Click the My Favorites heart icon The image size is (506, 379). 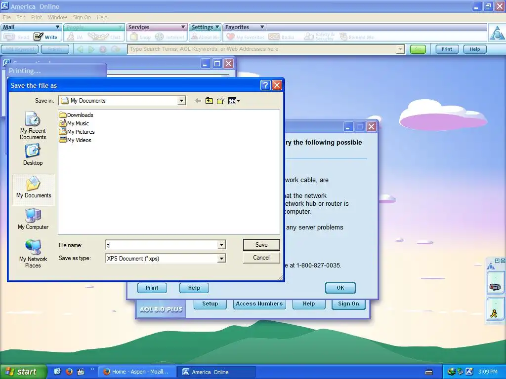(x=230, y=37)
